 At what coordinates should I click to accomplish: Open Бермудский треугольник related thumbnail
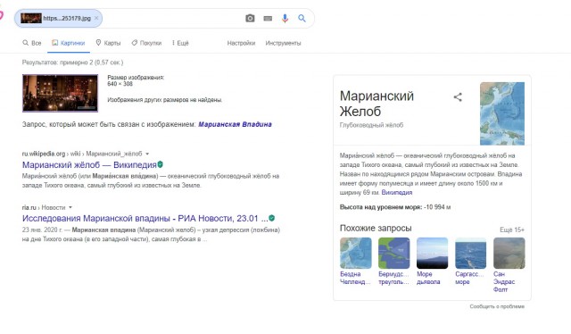pos(394,253)
